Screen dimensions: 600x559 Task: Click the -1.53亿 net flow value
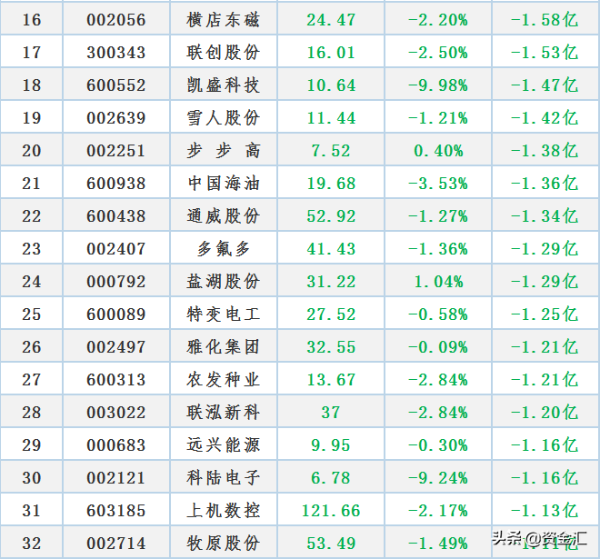pos(545,53)
